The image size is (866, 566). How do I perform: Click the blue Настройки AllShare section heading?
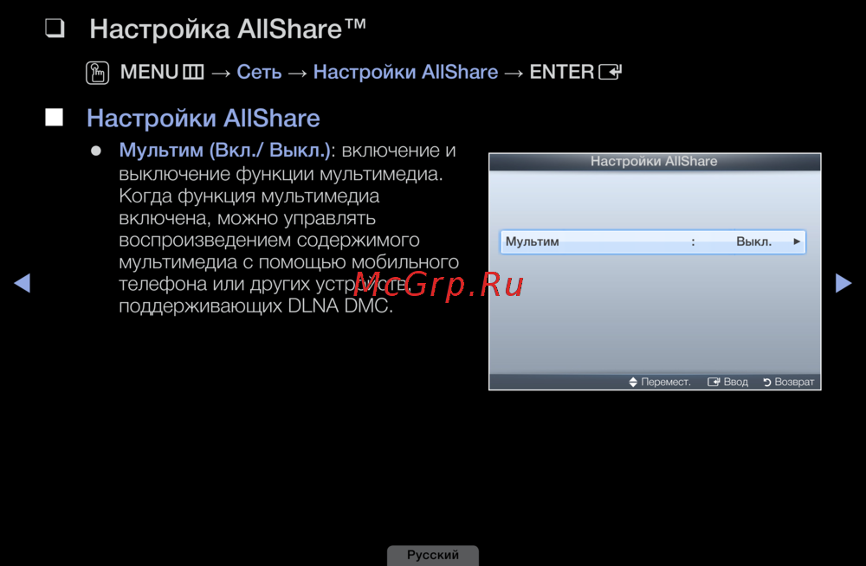click(204, 118)
